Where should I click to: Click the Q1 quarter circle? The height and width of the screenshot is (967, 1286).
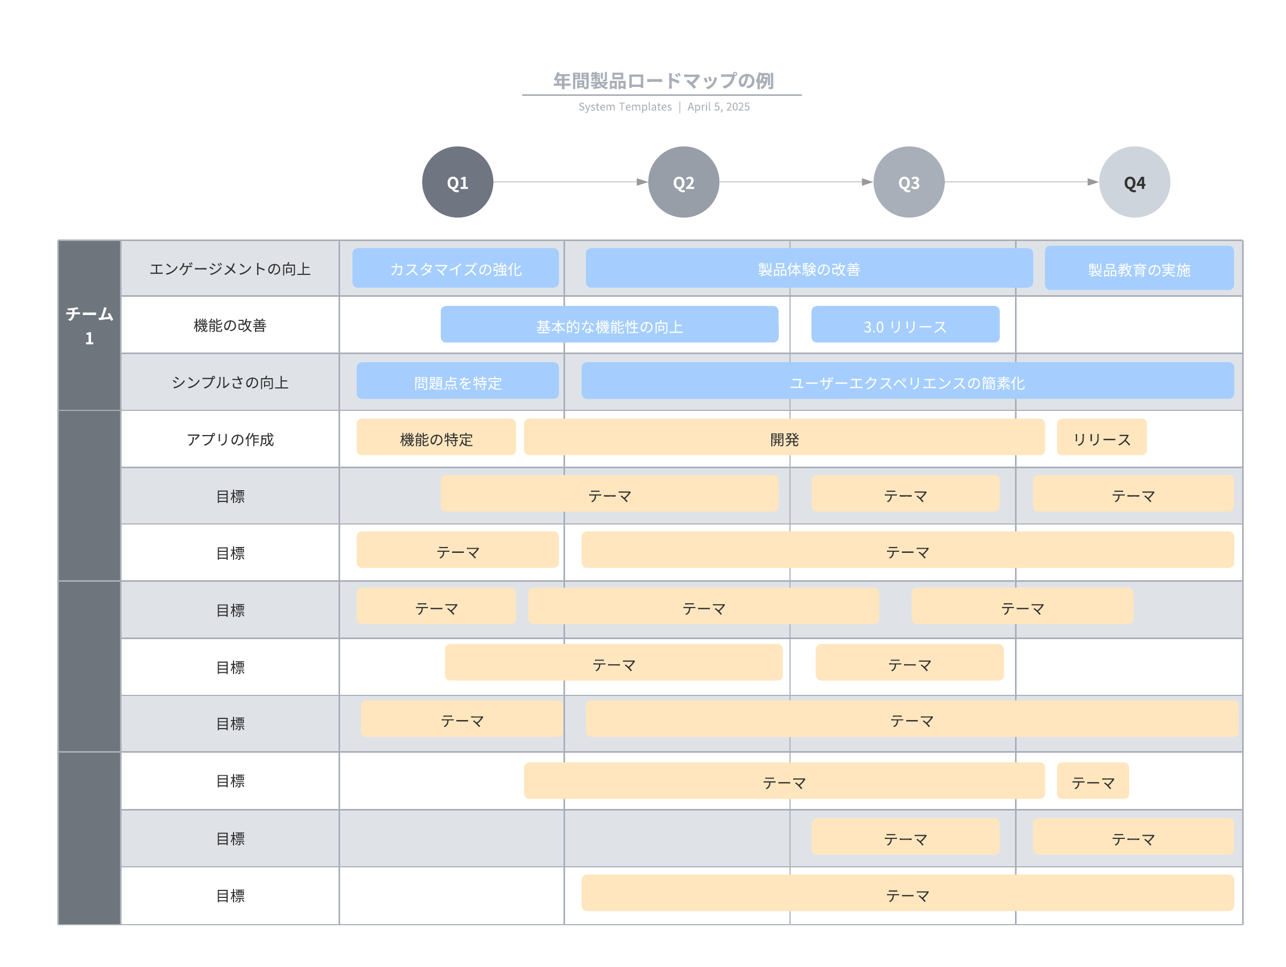[x=457, y=183]
